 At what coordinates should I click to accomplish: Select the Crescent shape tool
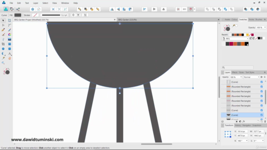[3, 54]
